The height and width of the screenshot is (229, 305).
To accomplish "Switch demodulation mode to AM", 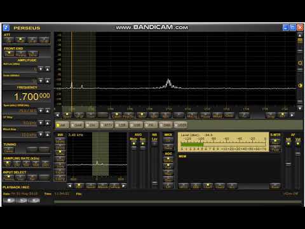I will pos(62,125).
